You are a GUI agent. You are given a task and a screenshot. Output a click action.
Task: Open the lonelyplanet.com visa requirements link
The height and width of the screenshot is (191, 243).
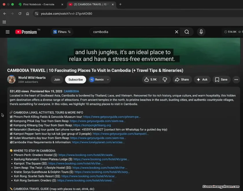(98, 142)
